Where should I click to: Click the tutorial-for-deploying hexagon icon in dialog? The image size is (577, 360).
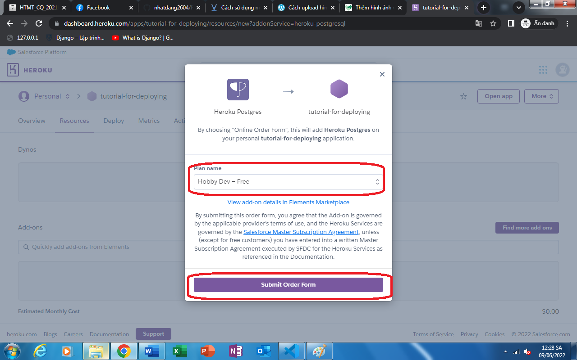339,89
